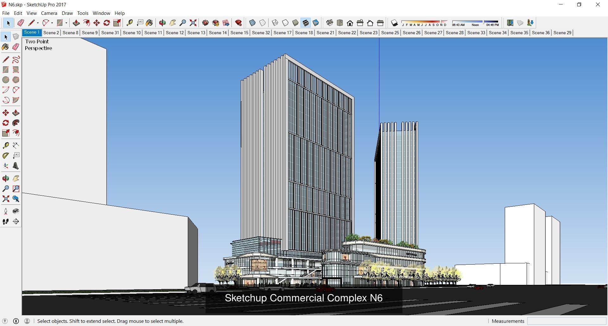
Task: Select the Dimensions tool in left toolbar
Action: click(16, 145)
